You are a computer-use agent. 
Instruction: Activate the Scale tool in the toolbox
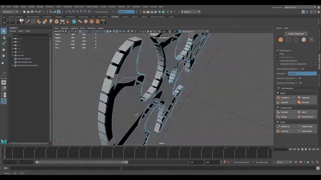point(4,62)
